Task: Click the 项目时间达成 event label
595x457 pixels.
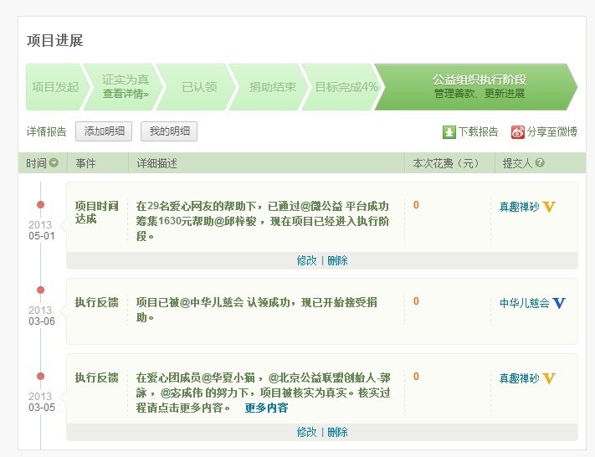Action: click(97, 213)
